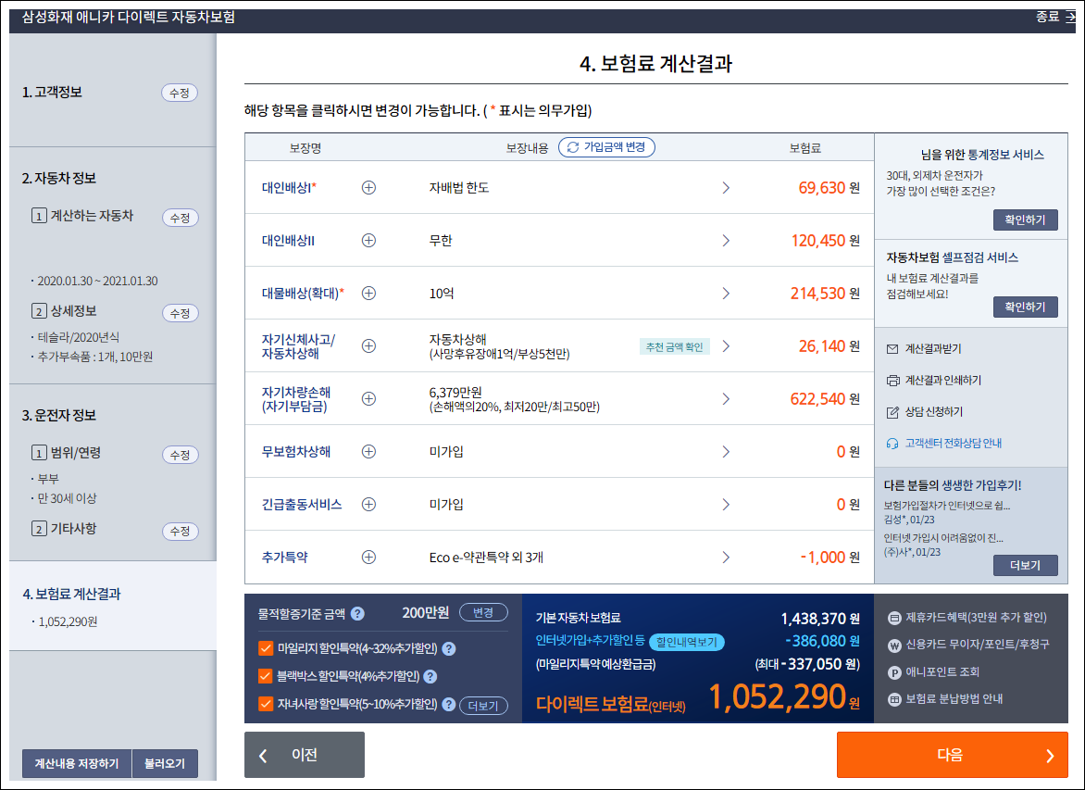The image size is (1085, 790).
Task: Click 수정 button for 고객정보
Action: coord(180,93)
